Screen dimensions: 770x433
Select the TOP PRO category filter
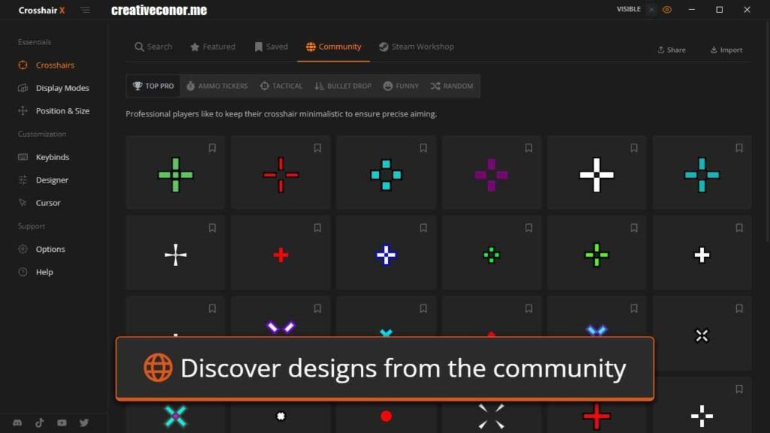153,86
